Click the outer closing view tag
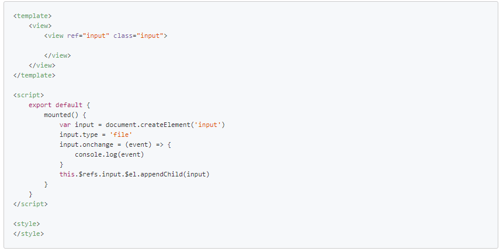Screen dimensions: 503x251 (x=42, y=66)
